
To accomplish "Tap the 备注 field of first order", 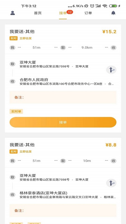I will (63, 97).
